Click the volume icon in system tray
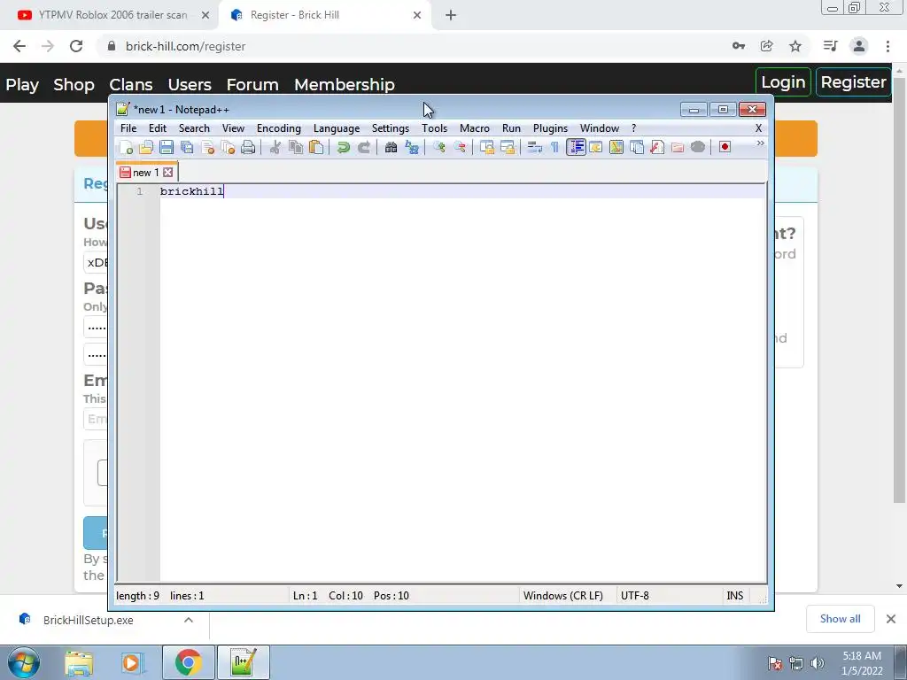Screen dimensions: 907x680 (817, 663)
